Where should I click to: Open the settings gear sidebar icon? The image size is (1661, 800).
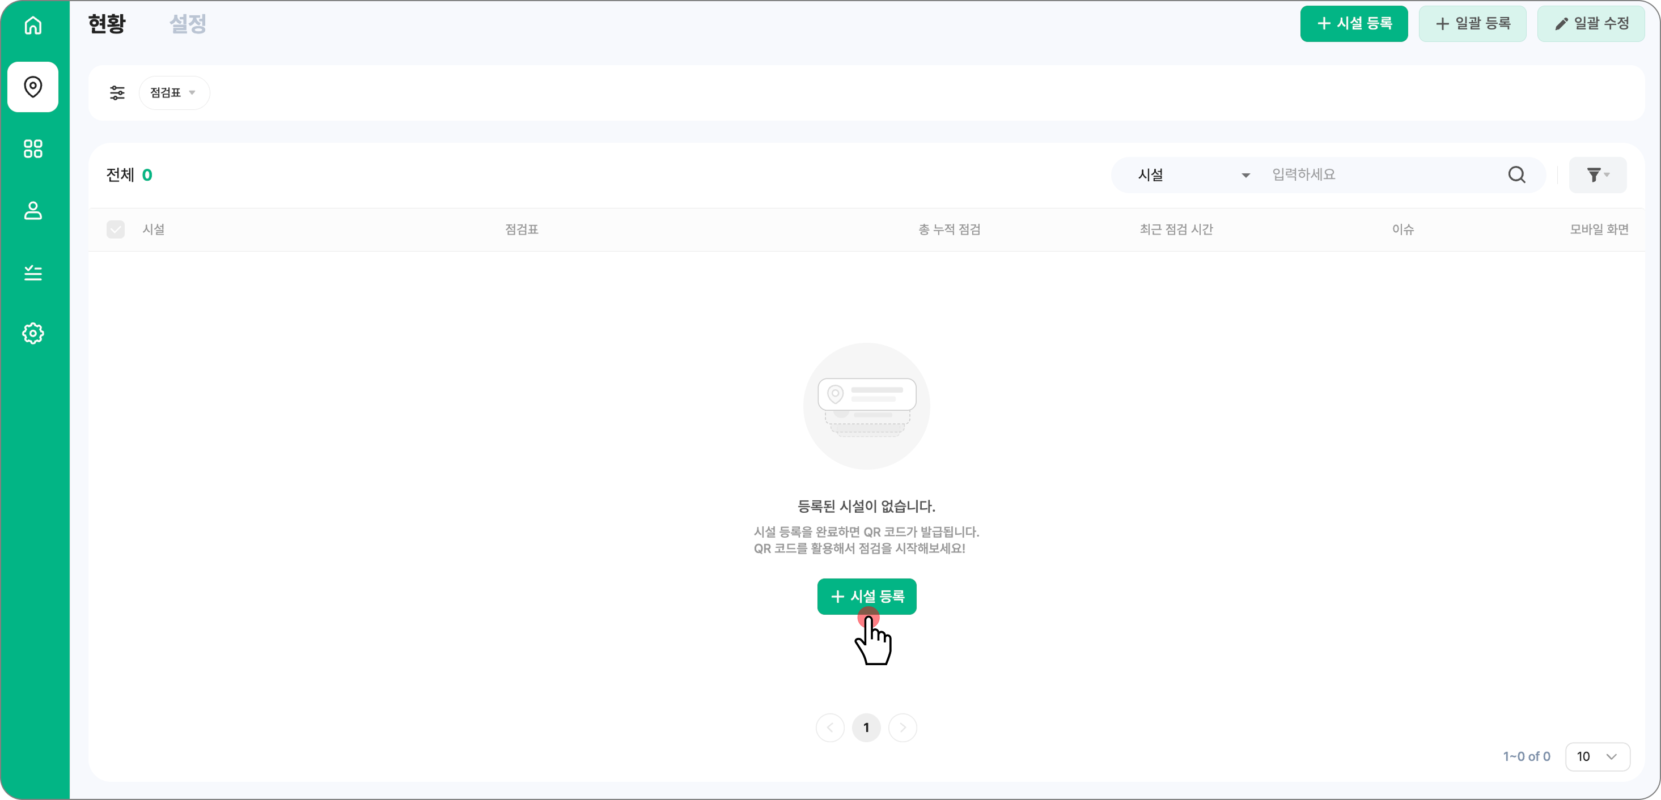click(x=33, y=333)
